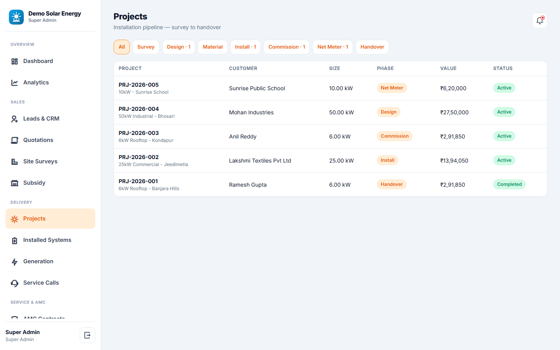
Task: Open Installed Systems page
Action: click(50, 240)
